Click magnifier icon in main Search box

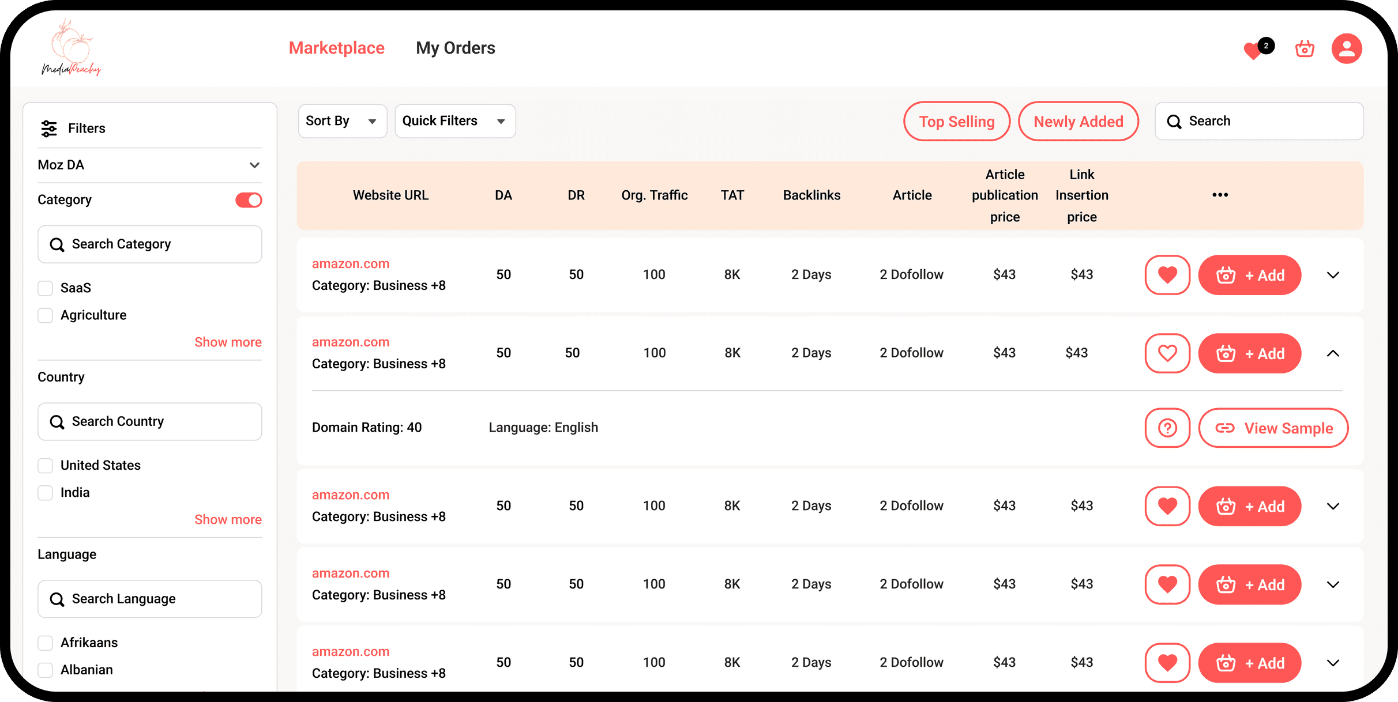coord(1174,122)
